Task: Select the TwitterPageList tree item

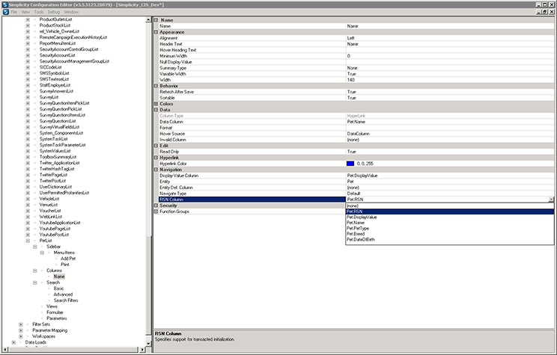Action: click(53, 175)
